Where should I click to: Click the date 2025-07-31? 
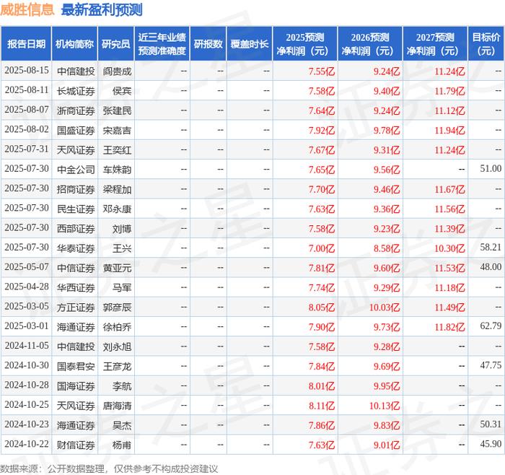(x=27, y=149)
